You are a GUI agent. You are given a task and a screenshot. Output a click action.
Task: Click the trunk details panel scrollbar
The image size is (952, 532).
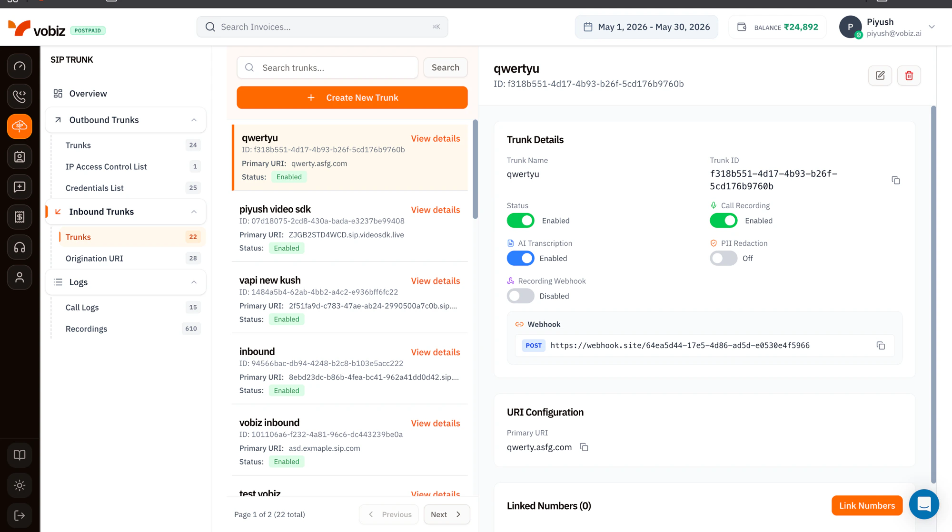click(933, 295)
